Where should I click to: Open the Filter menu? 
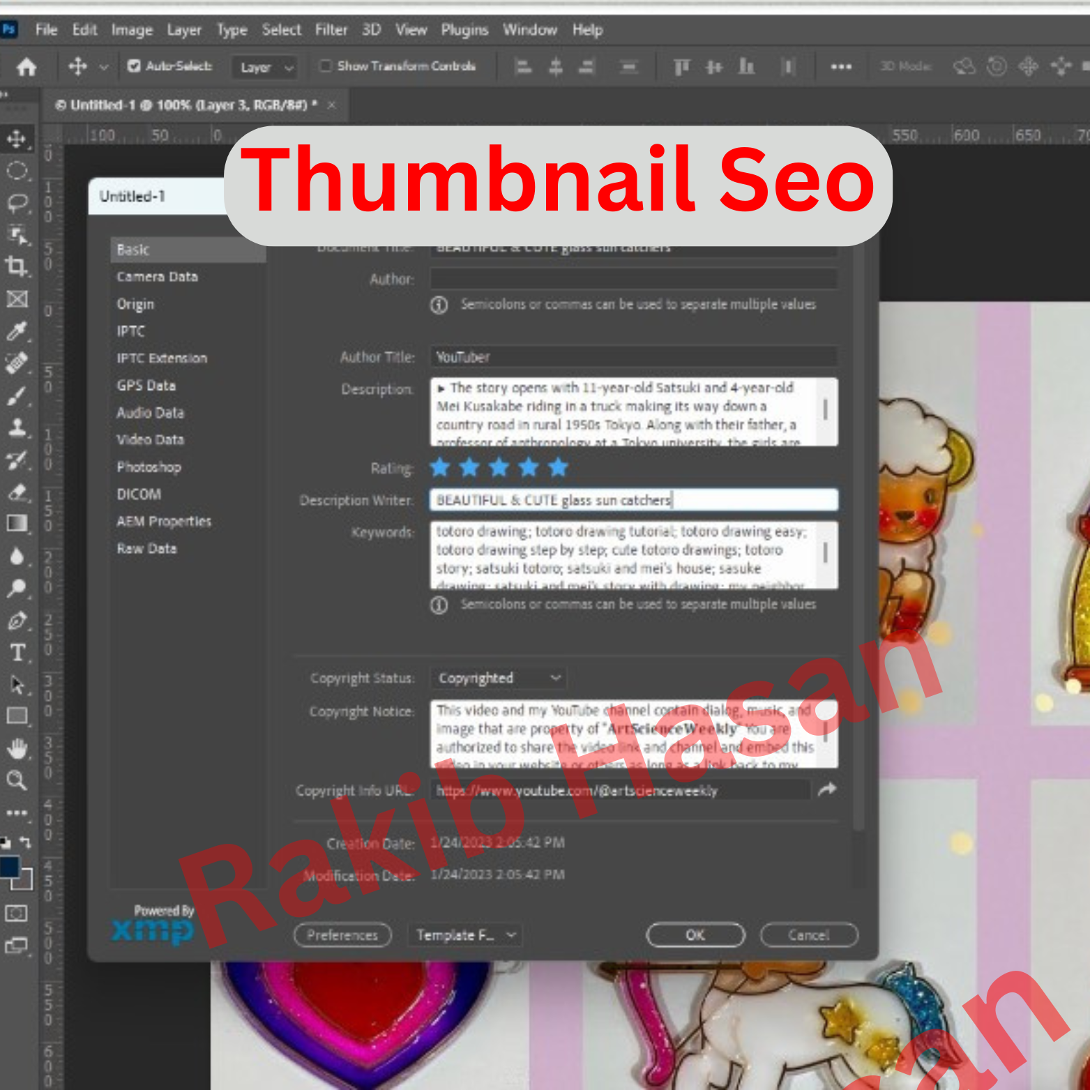point(331,30)
